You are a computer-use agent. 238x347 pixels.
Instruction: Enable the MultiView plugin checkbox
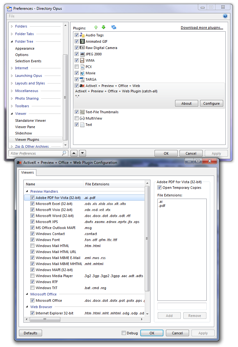[76, 118]
